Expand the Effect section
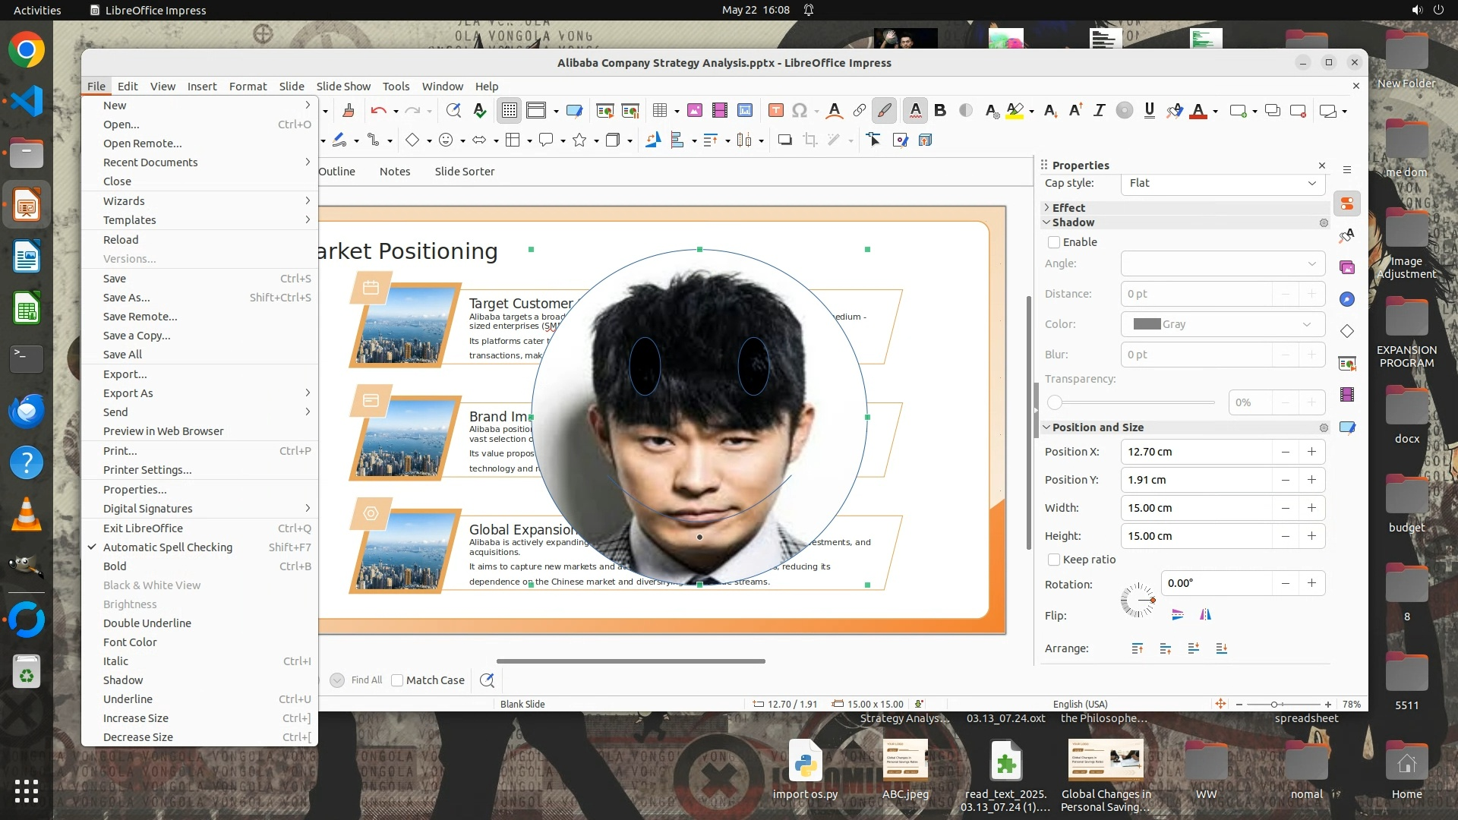This screenshot has width=1458, height=820. tap(1068, 207)
